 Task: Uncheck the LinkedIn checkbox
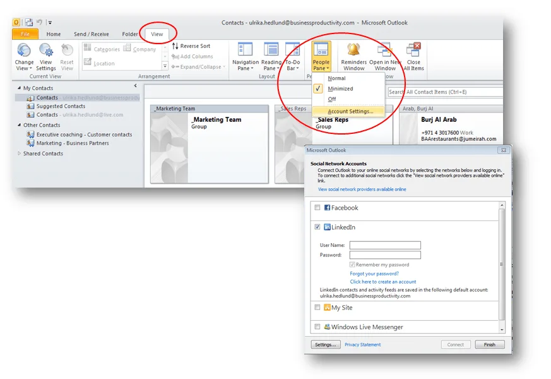(317, 227)
